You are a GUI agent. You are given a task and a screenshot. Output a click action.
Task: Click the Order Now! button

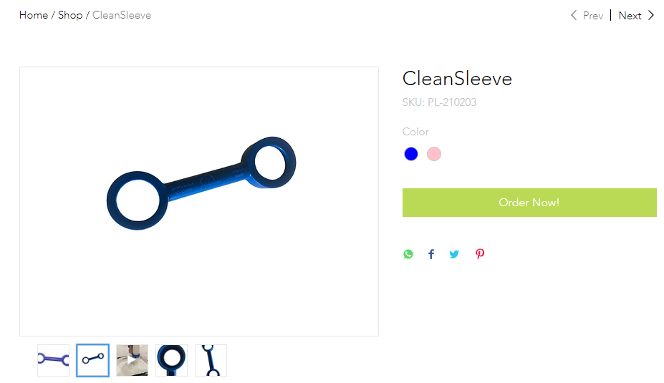529,203
